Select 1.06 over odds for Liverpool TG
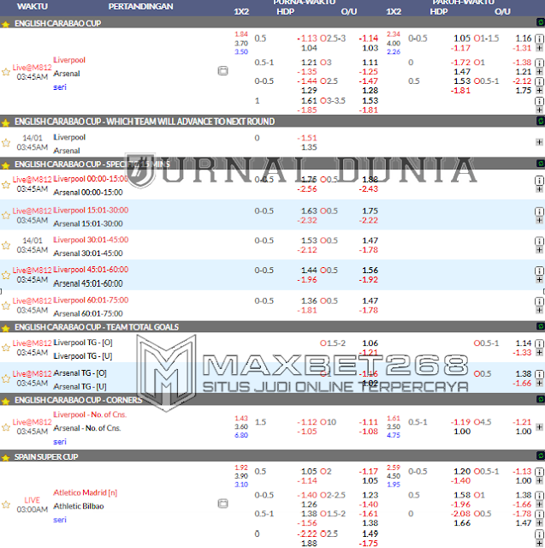This screenshot has width=545, height=548. pos(370,343)
